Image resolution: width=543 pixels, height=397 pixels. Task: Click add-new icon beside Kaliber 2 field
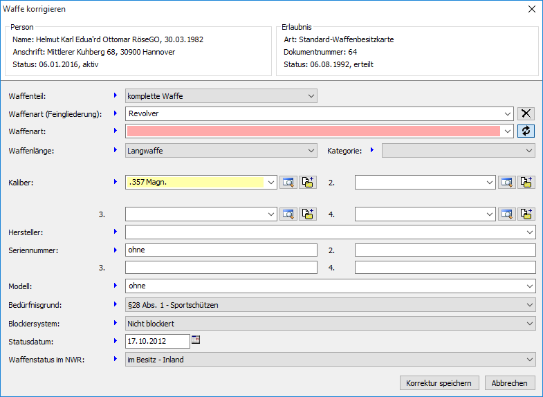[527, 182]
